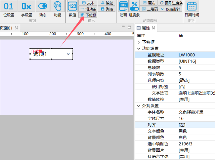
Task: Insert a 列表 list widget
Action: (x=107, y=9)
